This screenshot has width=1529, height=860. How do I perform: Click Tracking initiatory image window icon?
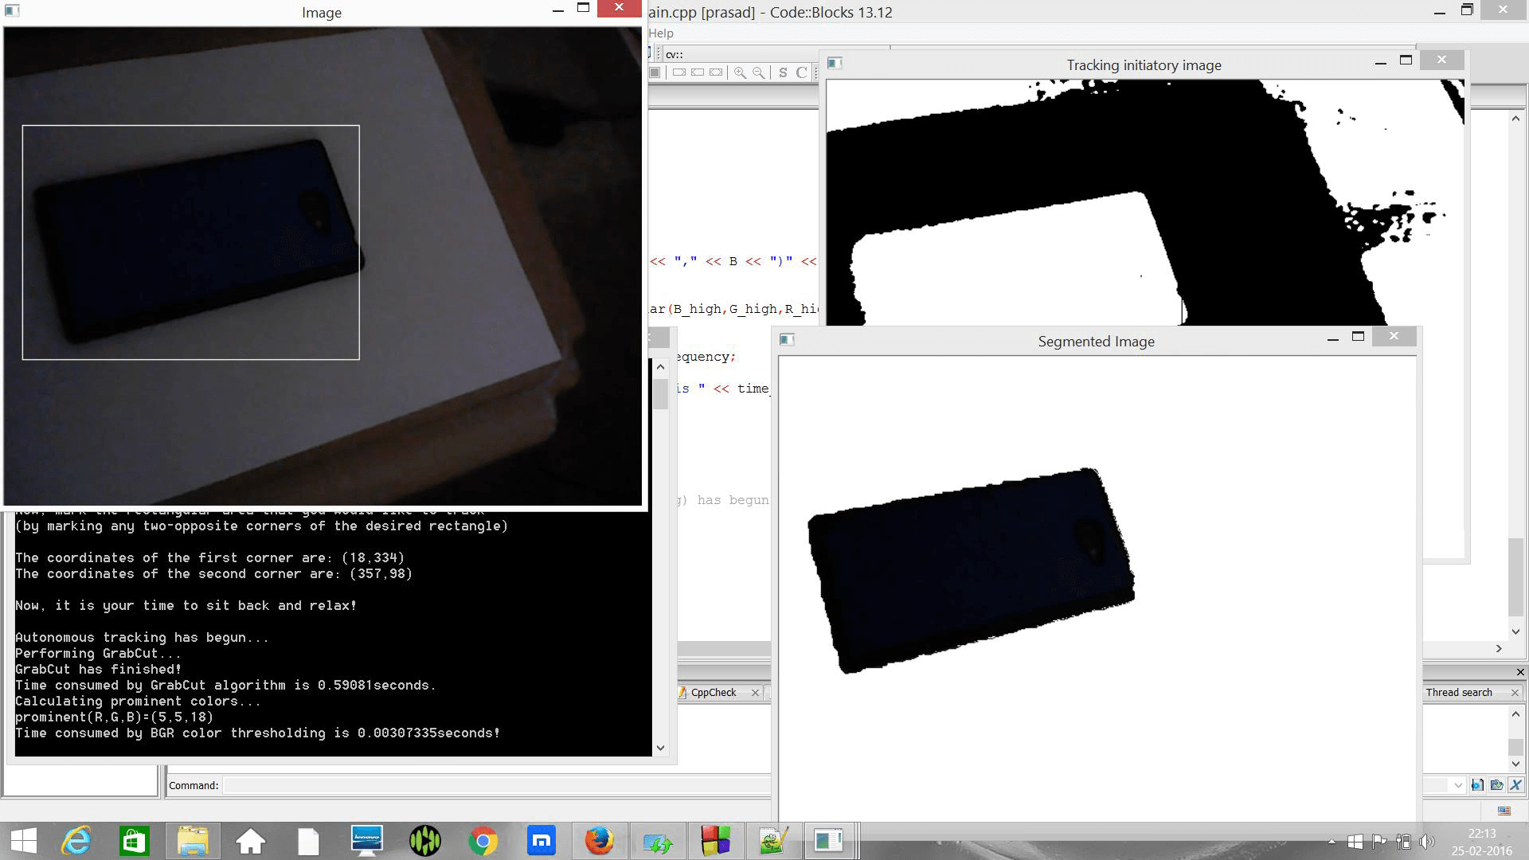(835, 63)
